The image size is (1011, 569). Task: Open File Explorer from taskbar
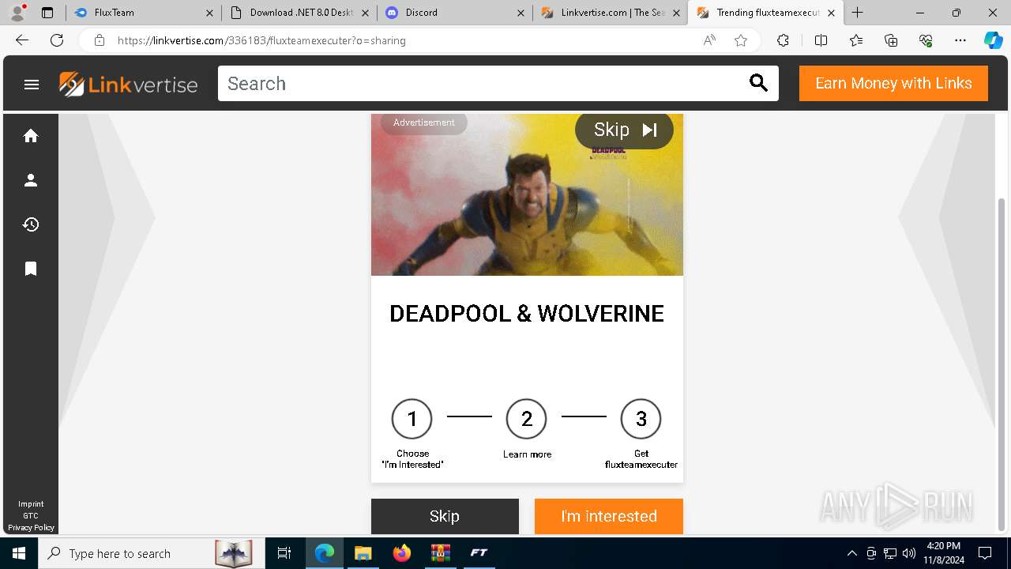(x=363, y=553)
